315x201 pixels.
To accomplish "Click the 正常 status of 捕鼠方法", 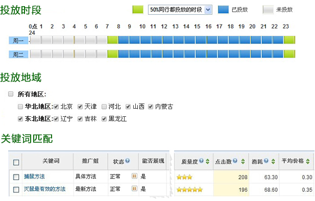I will click(115, 177).
